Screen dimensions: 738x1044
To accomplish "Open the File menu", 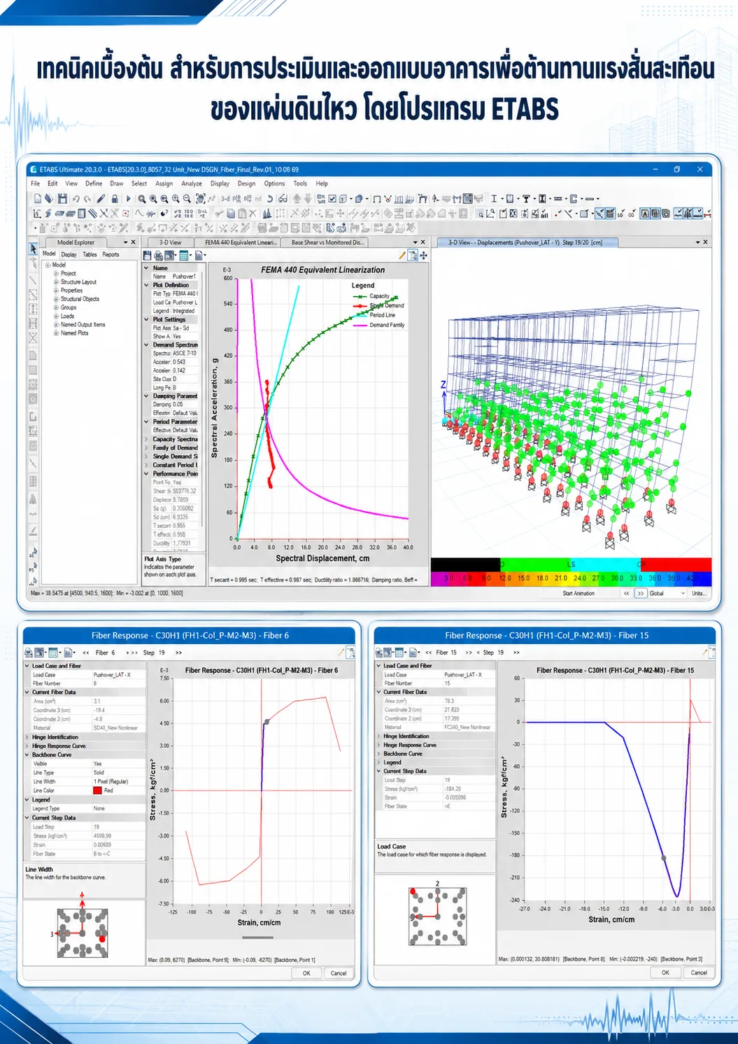I will pyautogui.click(x=35, y=183).
